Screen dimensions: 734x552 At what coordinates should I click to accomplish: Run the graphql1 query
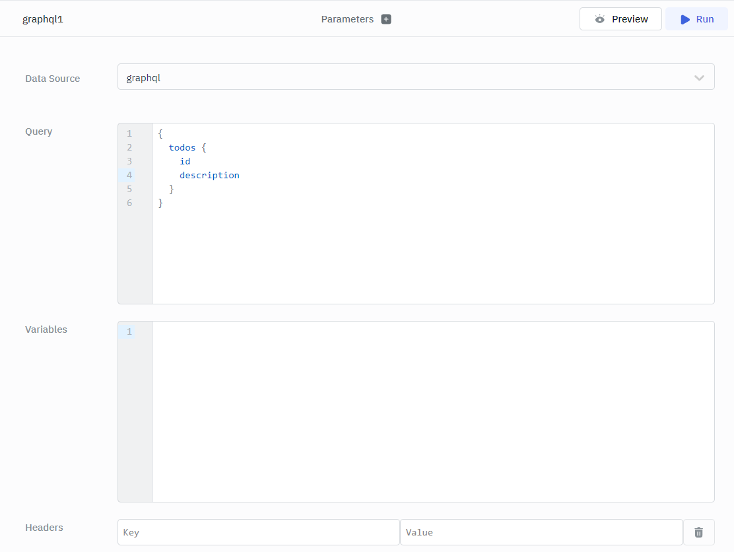(x=696, y=19)
